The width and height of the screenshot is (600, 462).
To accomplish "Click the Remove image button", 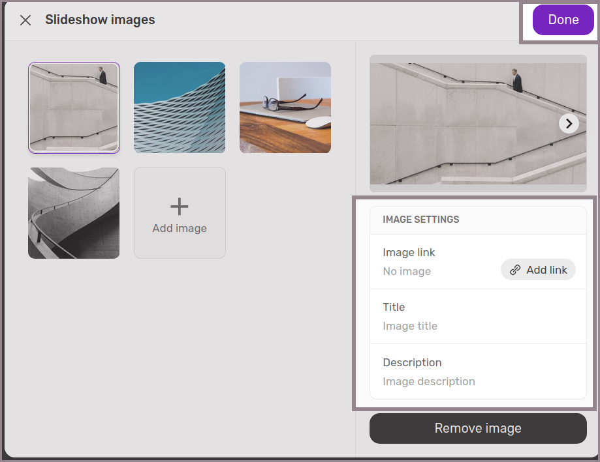I will 478,428.
